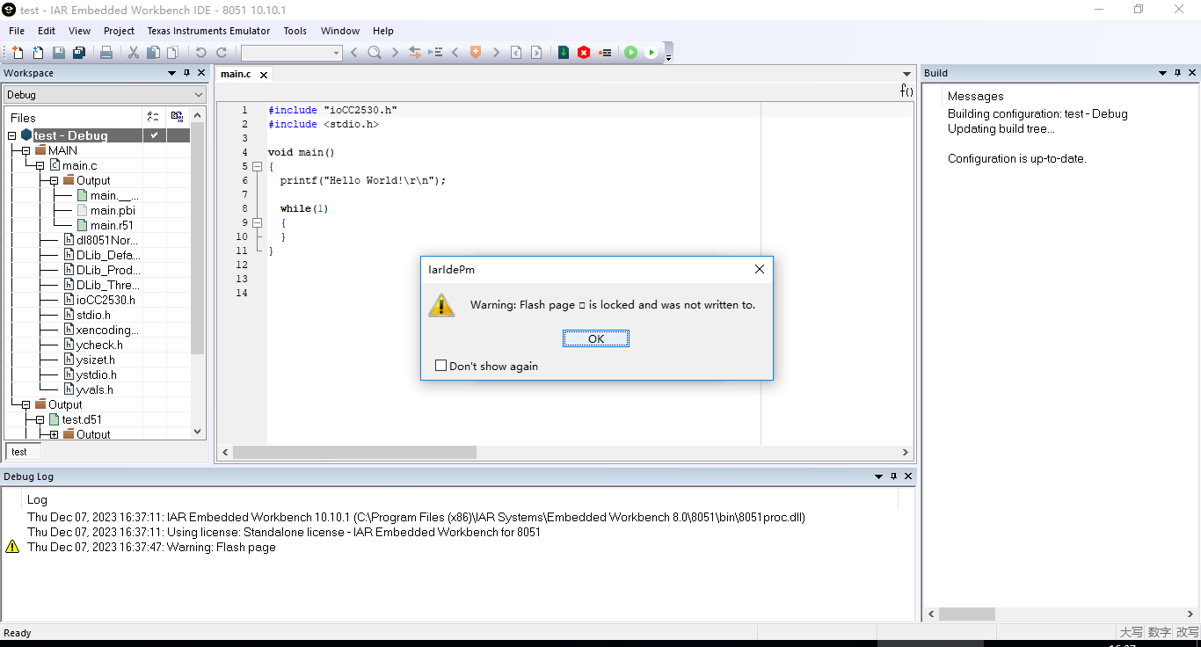The width and height of the screenshot is (1201, 647).
Task: Click the New Document toolbar icon
Action: [x=18, y=53]
